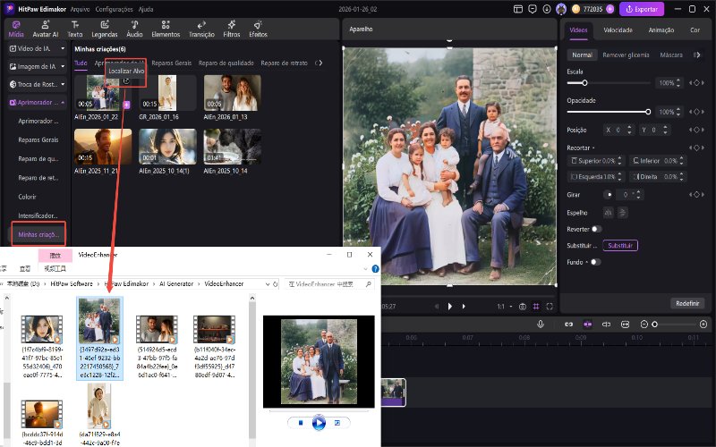Open the Reparos Gerais creations tab
Image resolution: width=716 pixels, height=447 pixels.
click(x=167, y=63)
